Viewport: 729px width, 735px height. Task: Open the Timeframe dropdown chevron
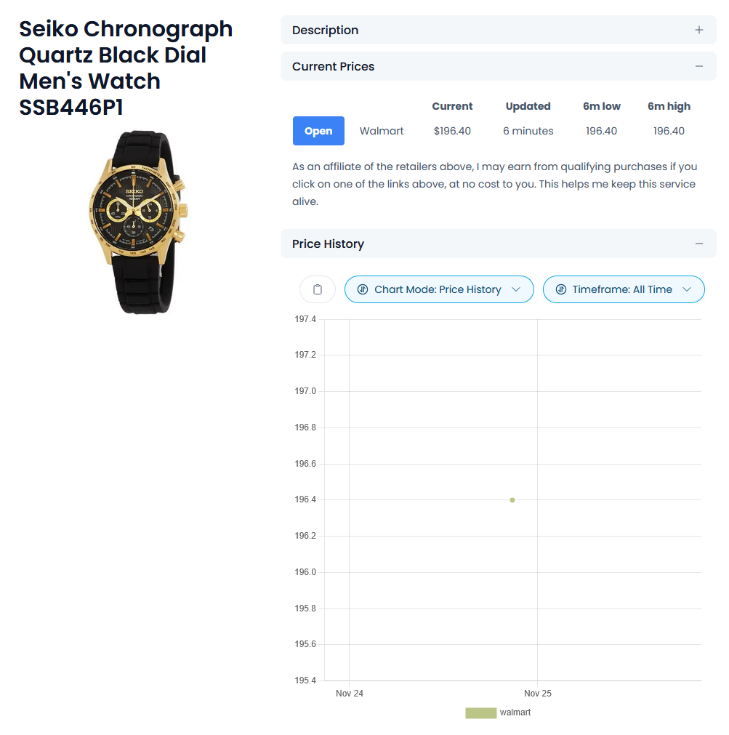point(687,289)
